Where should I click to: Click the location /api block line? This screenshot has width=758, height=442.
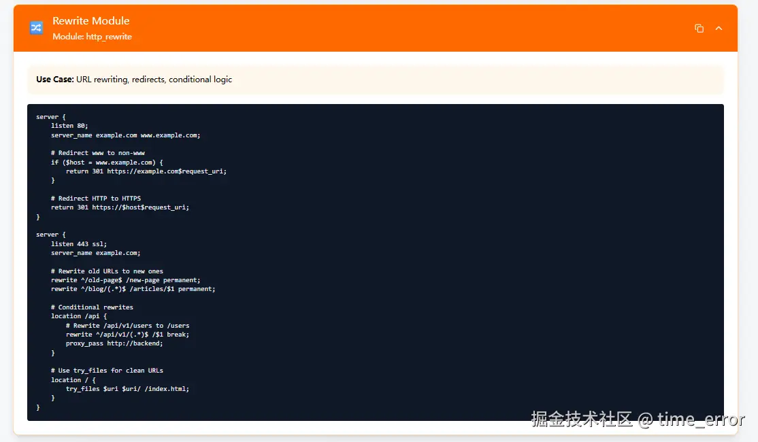(80, 316)
